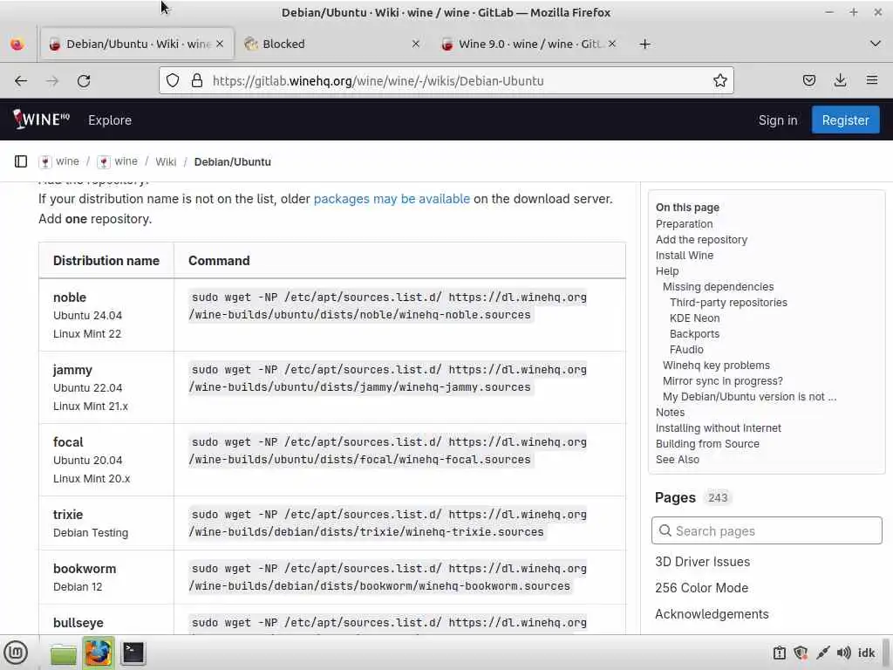Open a new tab with plus icon
The height and width of the screenshot is (670, 893).
click(644, 44)
